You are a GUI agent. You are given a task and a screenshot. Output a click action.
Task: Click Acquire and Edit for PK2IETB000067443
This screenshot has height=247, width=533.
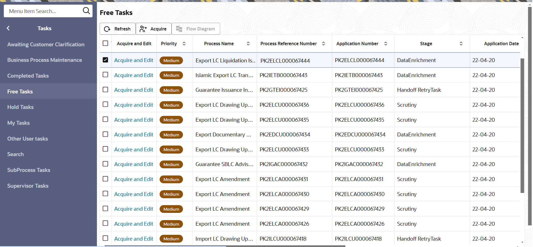[x=134, y=75]
